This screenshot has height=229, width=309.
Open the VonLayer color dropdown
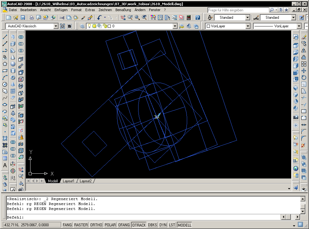point(248,26)
